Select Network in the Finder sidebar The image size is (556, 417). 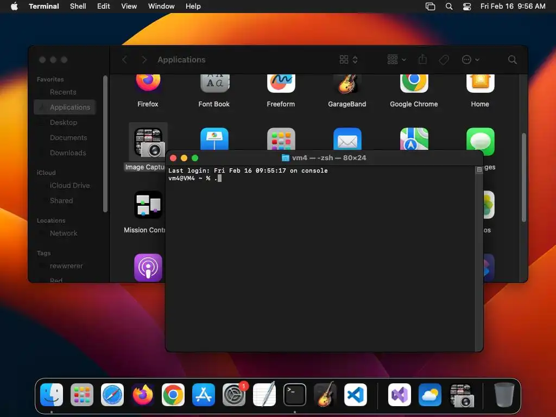point(64,233)
